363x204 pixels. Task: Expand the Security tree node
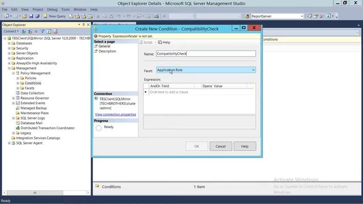click(x=9, y=48)
